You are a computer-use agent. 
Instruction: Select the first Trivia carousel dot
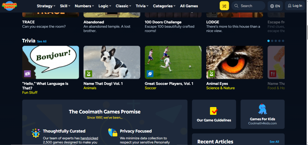[269, 41]
